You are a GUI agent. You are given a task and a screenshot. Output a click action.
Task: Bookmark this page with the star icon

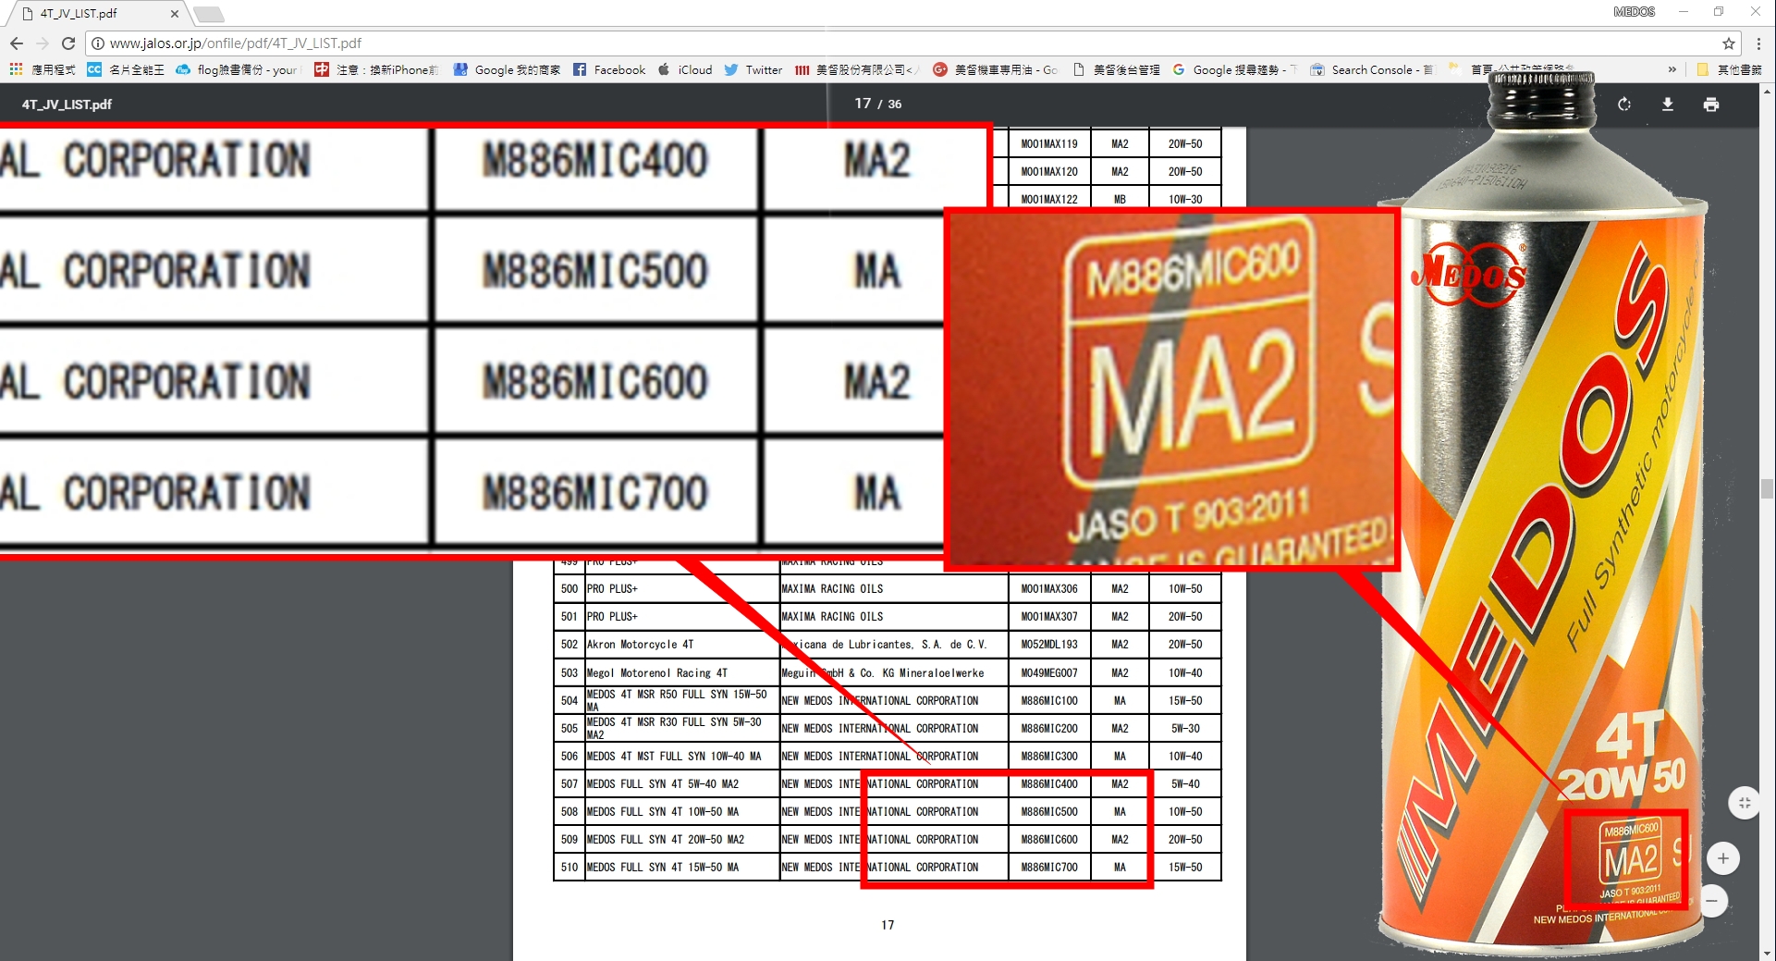point(1728,43)
